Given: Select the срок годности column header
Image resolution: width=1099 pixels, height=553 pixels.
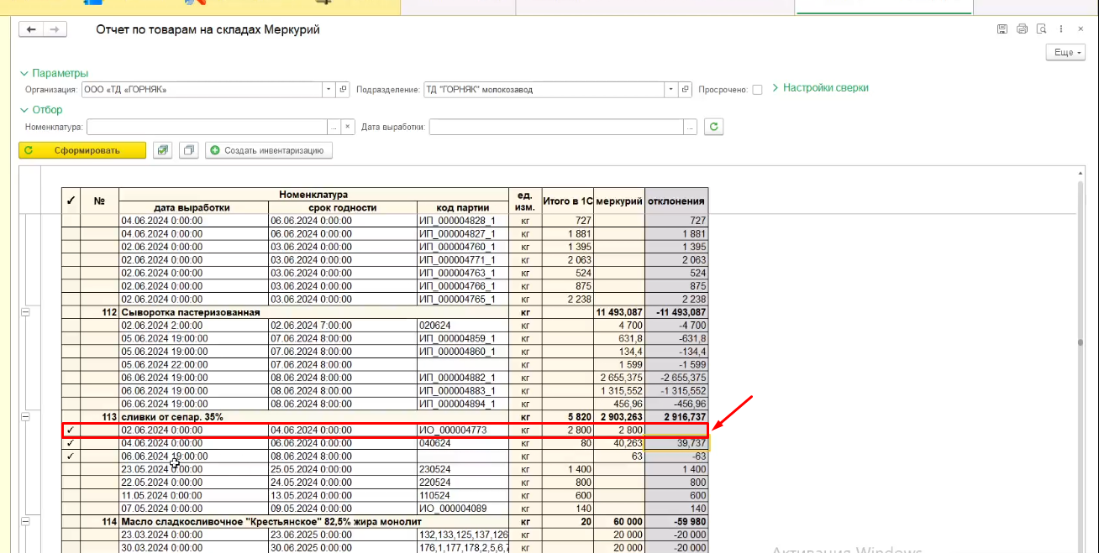Looking at the screenshot, I should pos(343,207).
